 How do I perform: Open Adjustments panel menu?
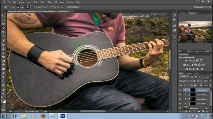[210, 54]
